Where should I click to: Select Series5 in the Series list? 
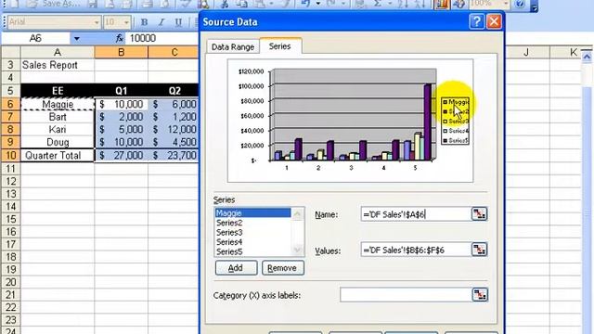coord(252,251)
